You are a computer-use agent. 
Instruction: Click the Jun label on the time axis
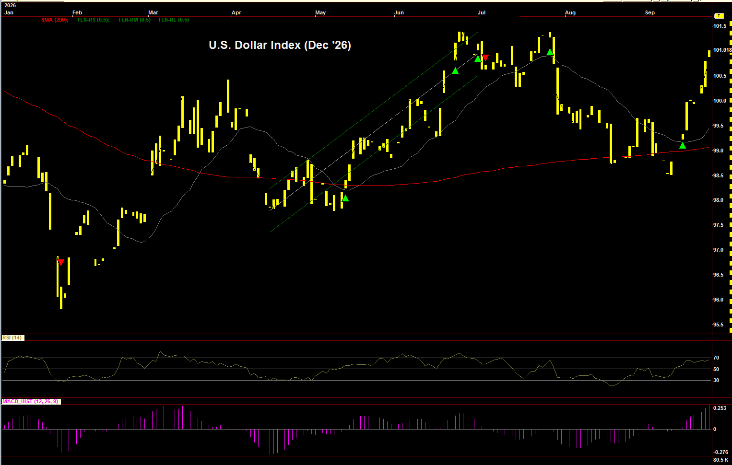399,12
